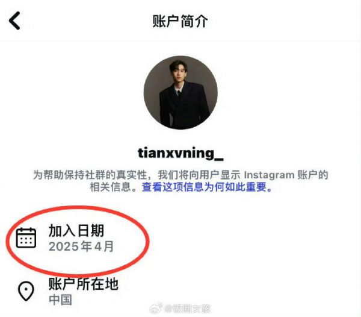Click the 账户的 text after Instagram
Image resolution: width=361 pixels, height=317 pixels.
tap(313, 175)
